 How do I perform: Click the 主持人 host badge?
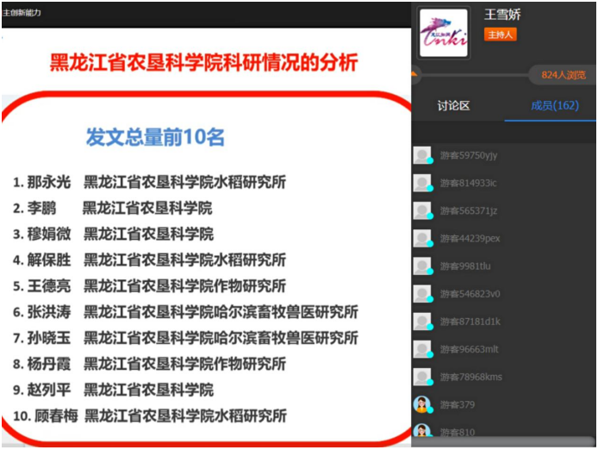coord(500,34)
